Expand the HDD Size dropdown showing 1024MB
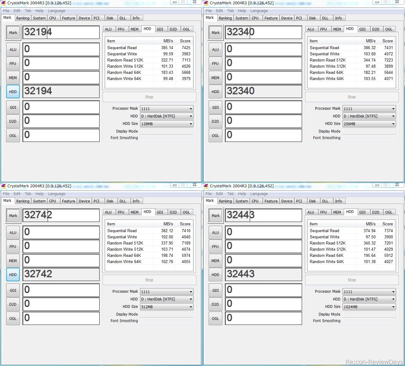Image resolution: width=405 pixels, height=366 pixels. (369, 307)
